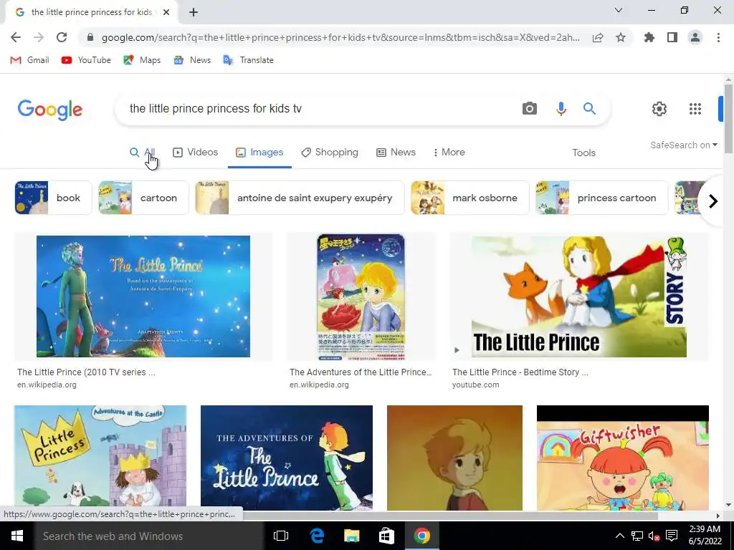Image resolution: width=734 pixels, height=550 pixels.
Task: Open Adventures of the Little Prince poster image
Action: coord(361,297)
